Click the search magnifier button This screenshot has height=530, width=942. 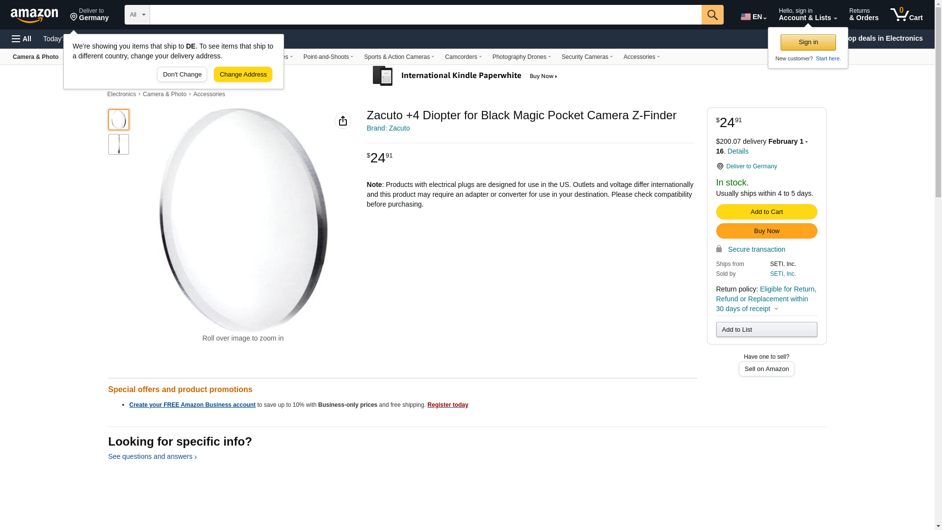[712, 15]
